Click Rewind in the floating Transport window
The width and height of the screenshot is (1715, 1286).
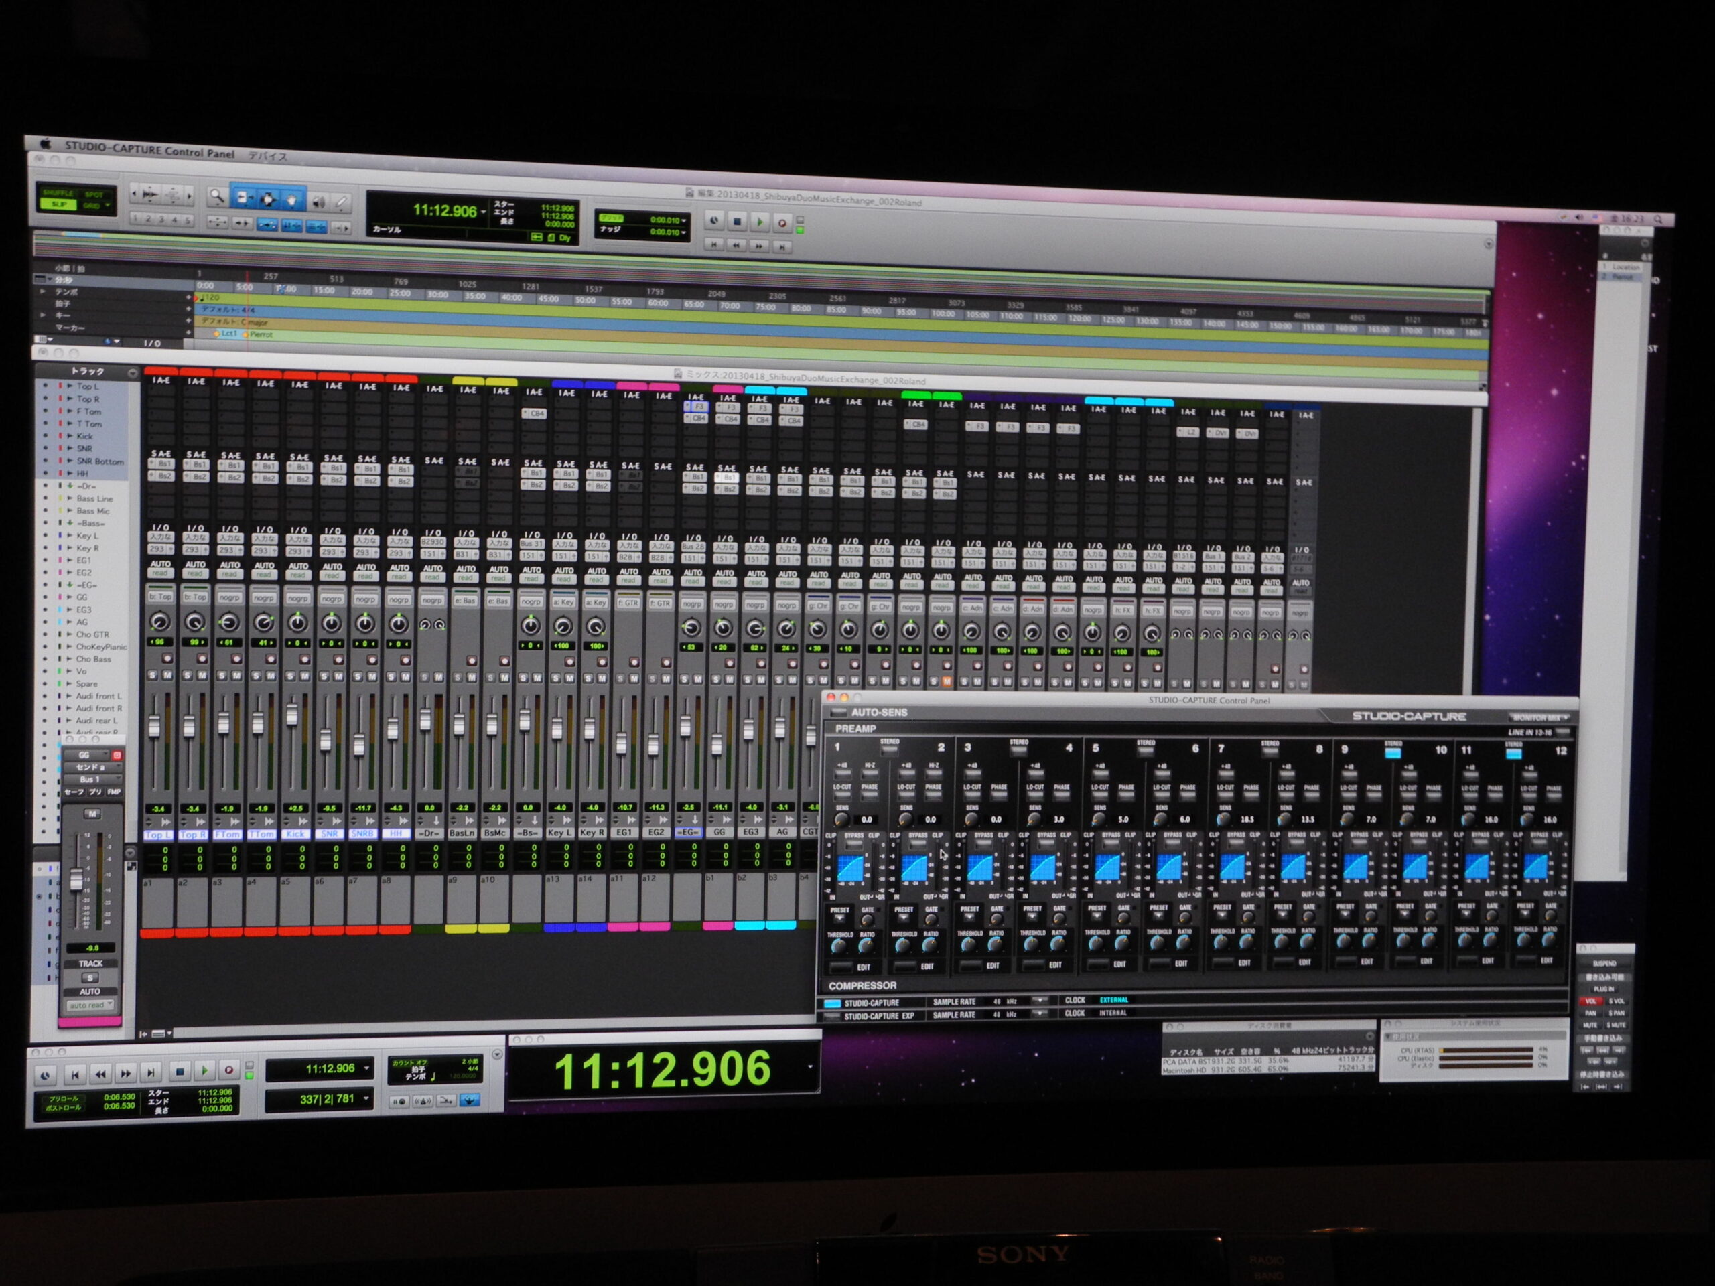100,1074
